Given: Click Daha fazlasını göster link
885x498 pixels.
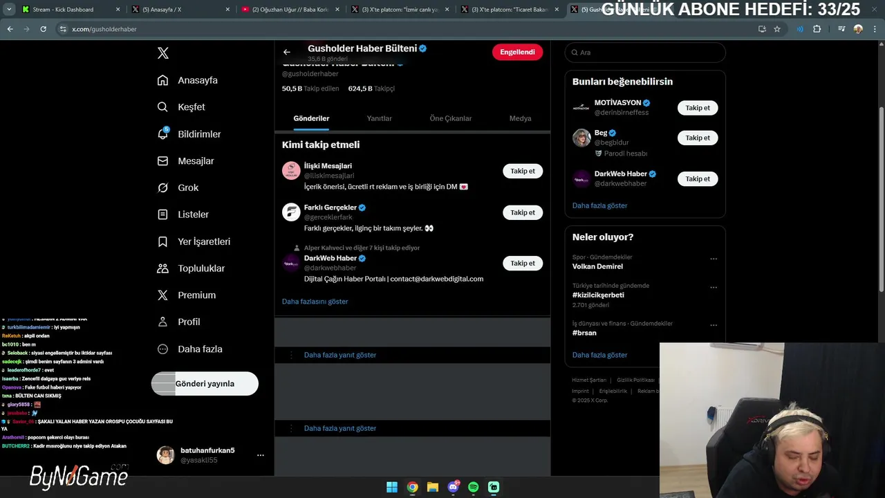Looking at the screenshot, I should pyautogui.click(x=315, y=302).
